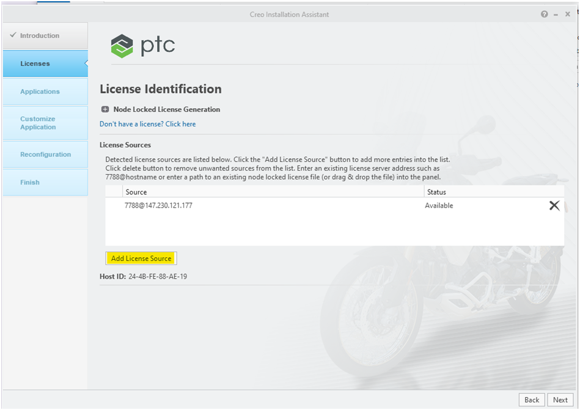This screenshot has height=410, width=580.
Task: Click the License Sources label
Action: [x=125, y=145]
